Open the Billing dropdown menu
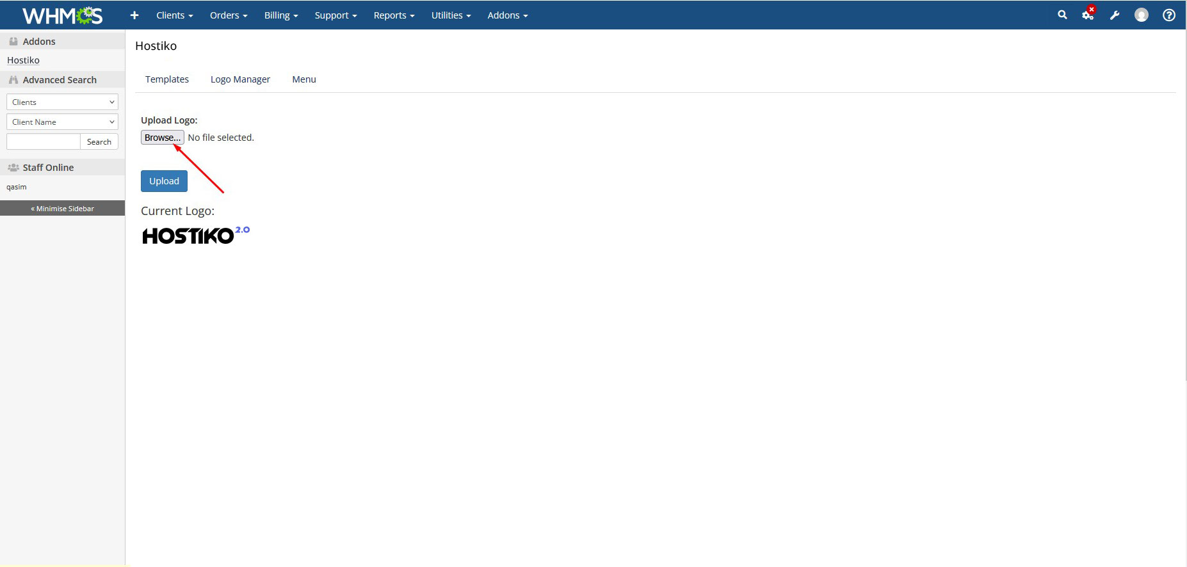This screenshot has width=1187, height=567. (x=281, y=15)
